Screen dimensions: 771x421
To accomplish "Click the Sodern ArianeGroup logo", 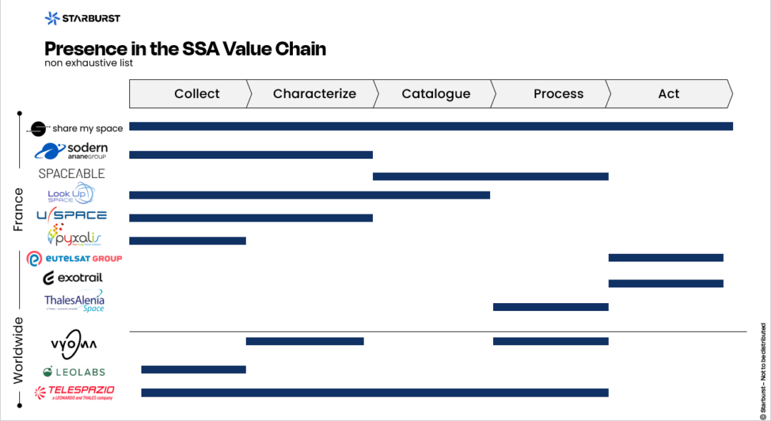I will point(71,151).
